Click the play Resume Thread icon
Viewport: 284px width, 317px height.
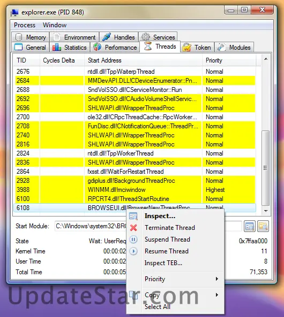133,251
